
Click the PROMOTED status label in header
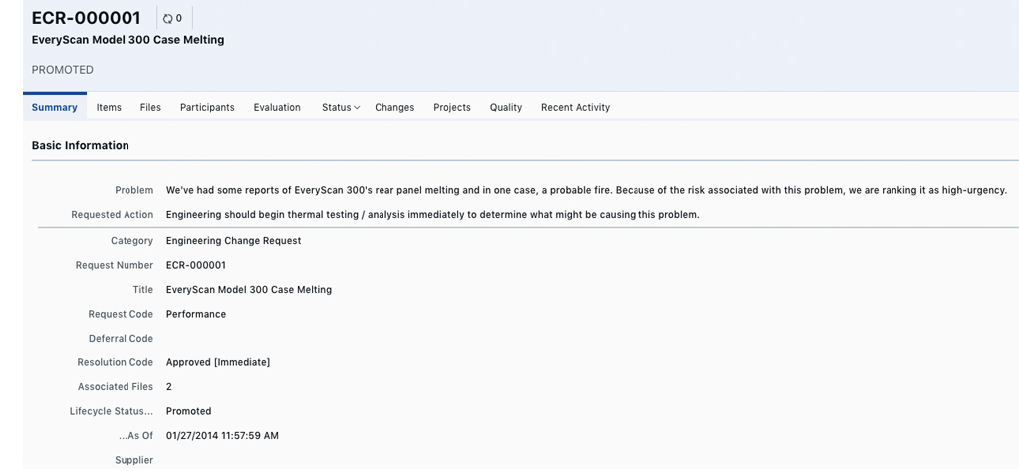[x=63, y=70]
